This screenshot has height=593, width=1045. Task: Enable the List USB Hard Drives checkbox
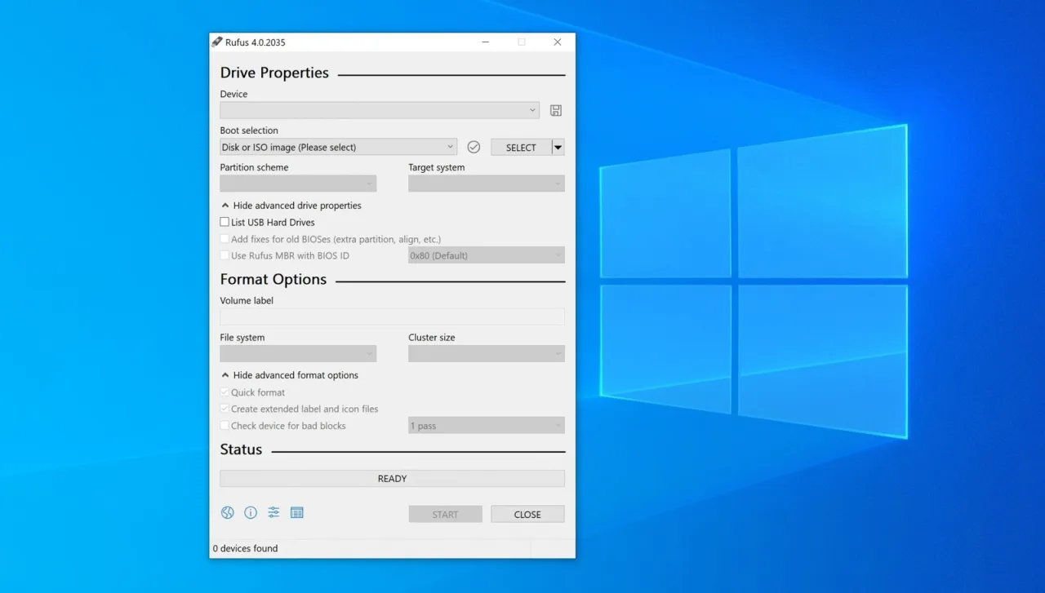(x=225, y=222)
